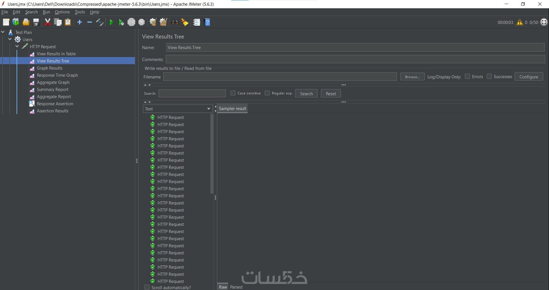Start the test with the green play icon

111,22
